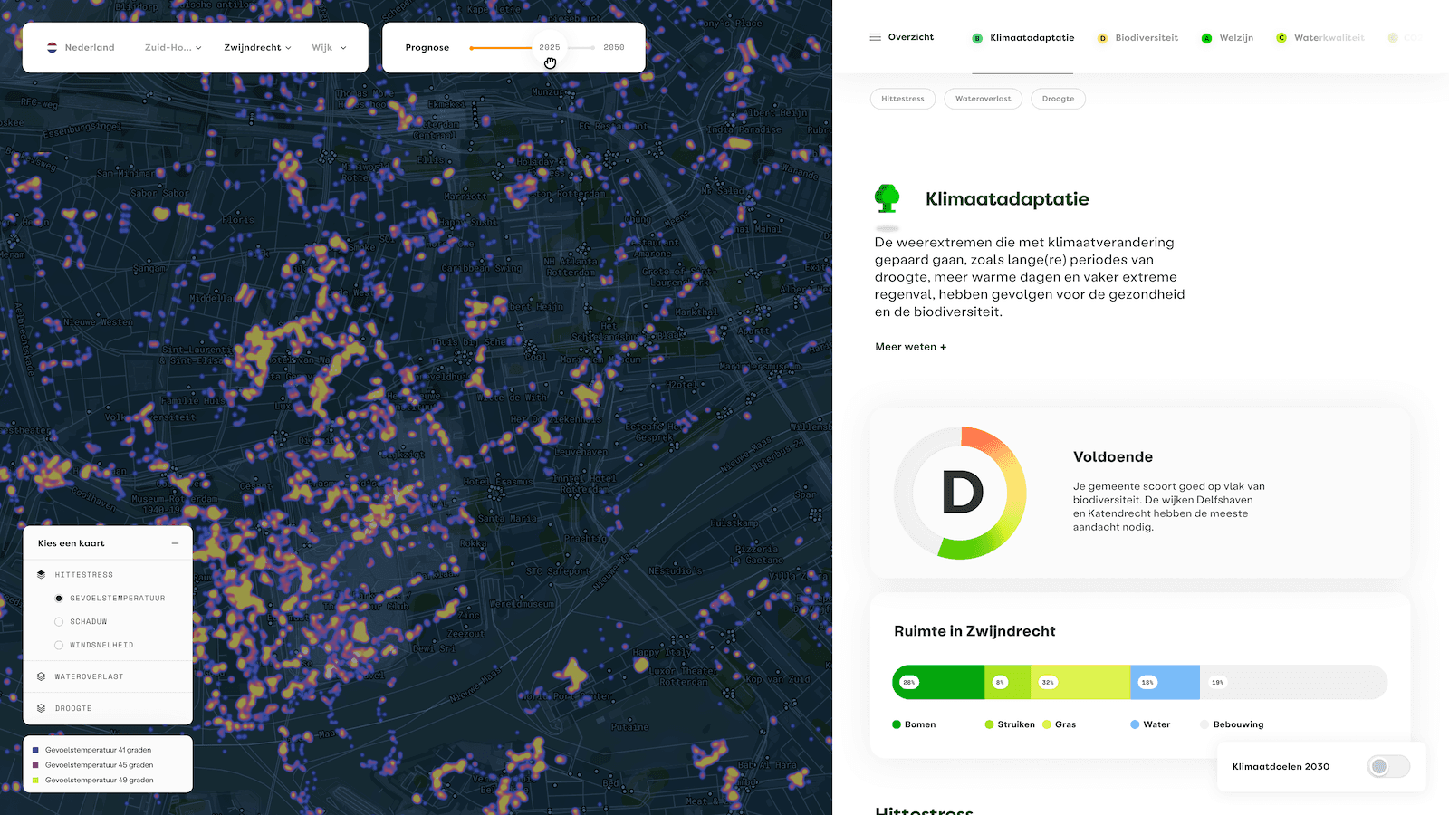
Task: Toggle the Klimaatdoelen 2030 switch
Action: pyautogui.click(x=1388, y=766)
